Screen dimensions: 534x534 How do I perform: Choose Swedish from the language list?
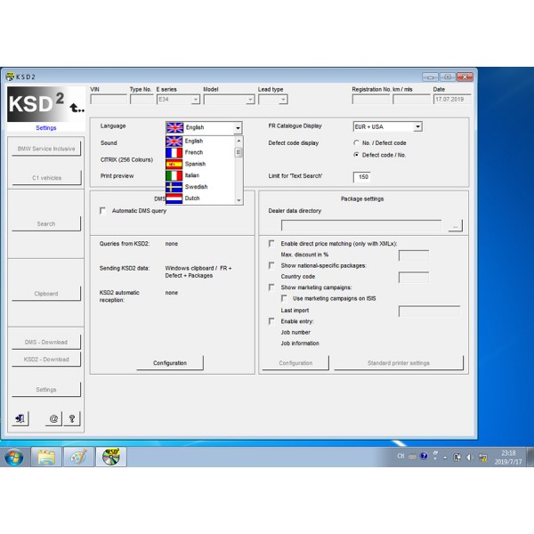[200, 187]
